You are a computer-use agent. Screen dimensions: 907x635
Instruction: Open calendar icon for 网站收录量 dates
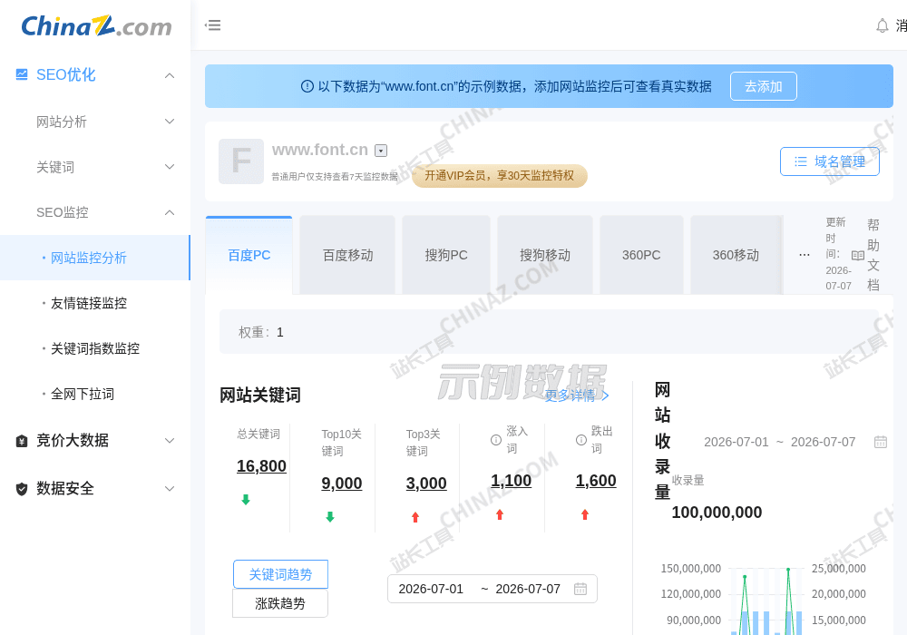click(881, 442)
